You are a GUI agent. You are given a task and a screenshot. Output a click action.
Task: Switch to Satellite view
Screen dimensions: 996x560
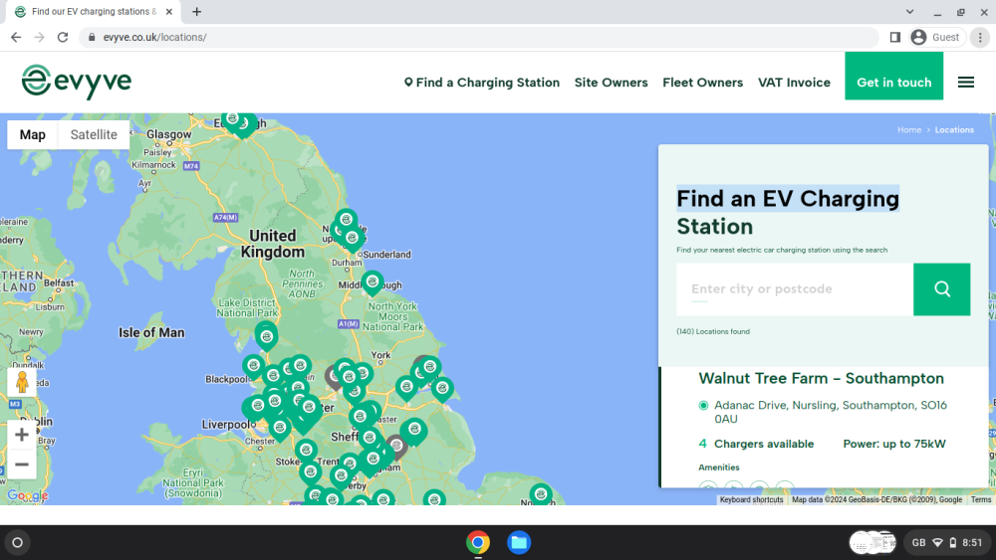94,134
